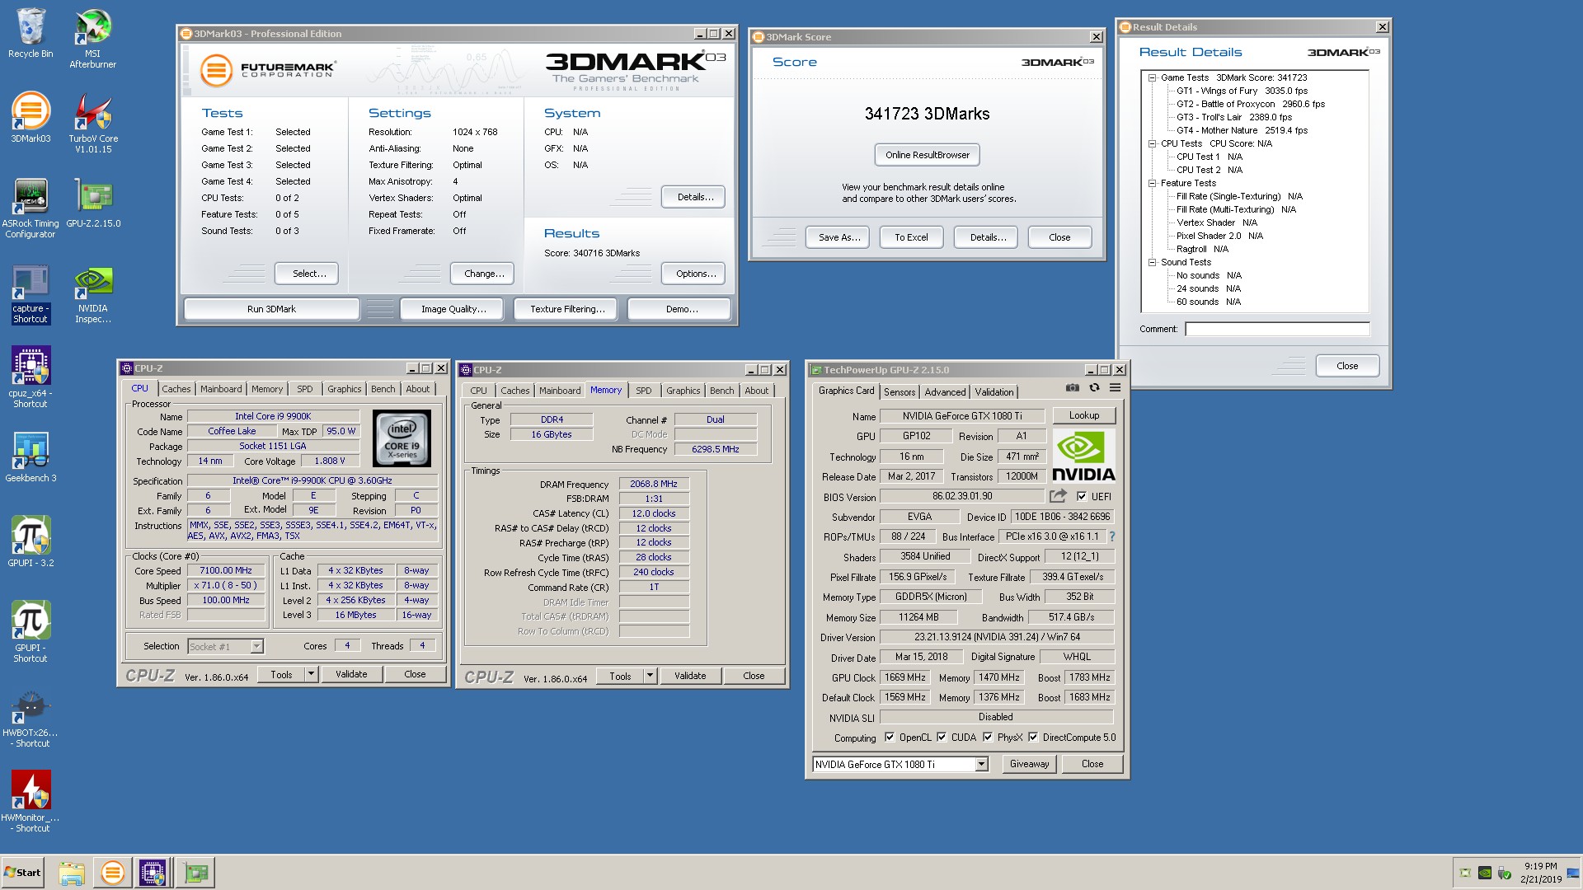
Task: Toggle CUDA computing checkbox
Action: (x=942, y=738)
